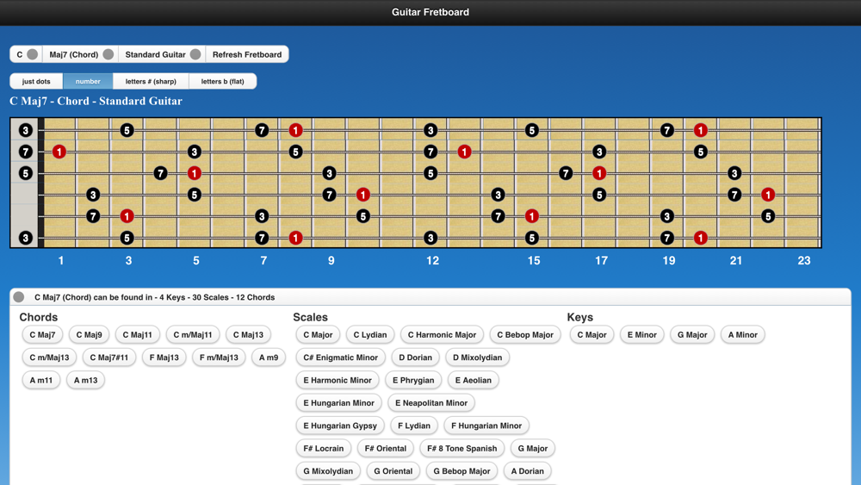Choose the D Dorian scale
This screenshot has width=861, height=485.
(415, 357)
